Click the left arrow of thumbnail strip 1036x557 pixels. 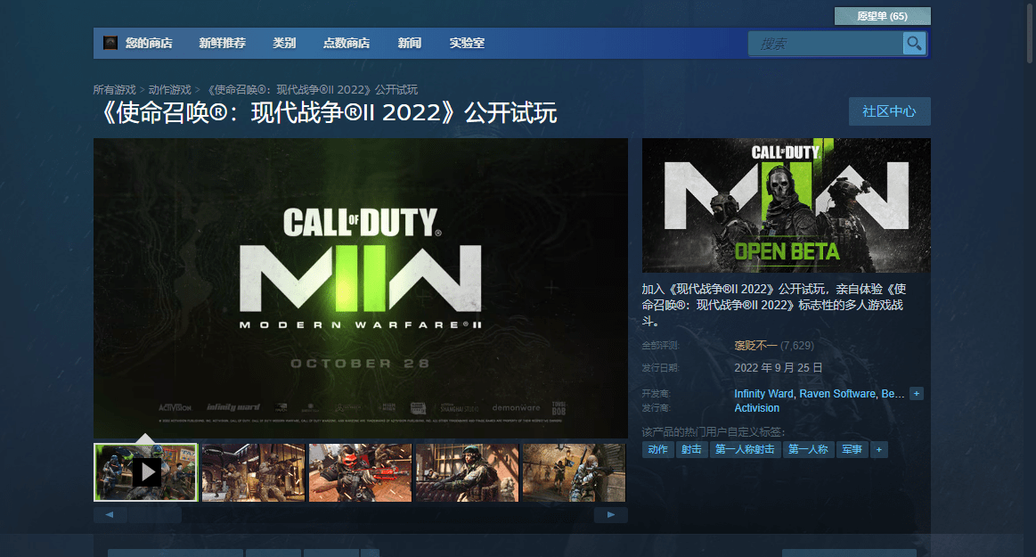[110, 515]
